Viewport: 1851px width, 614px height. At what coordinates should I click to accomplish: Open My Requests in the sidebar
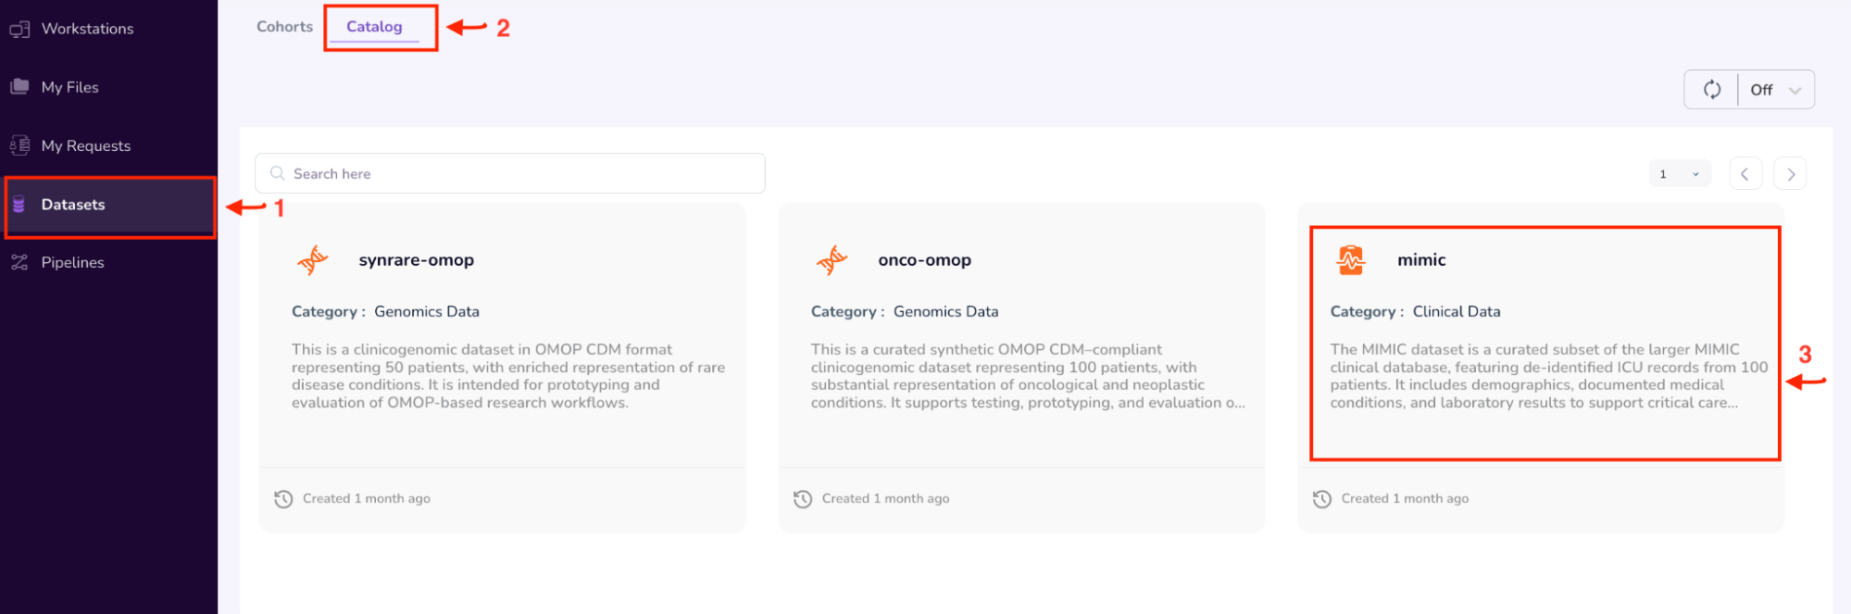click(85, 145)
